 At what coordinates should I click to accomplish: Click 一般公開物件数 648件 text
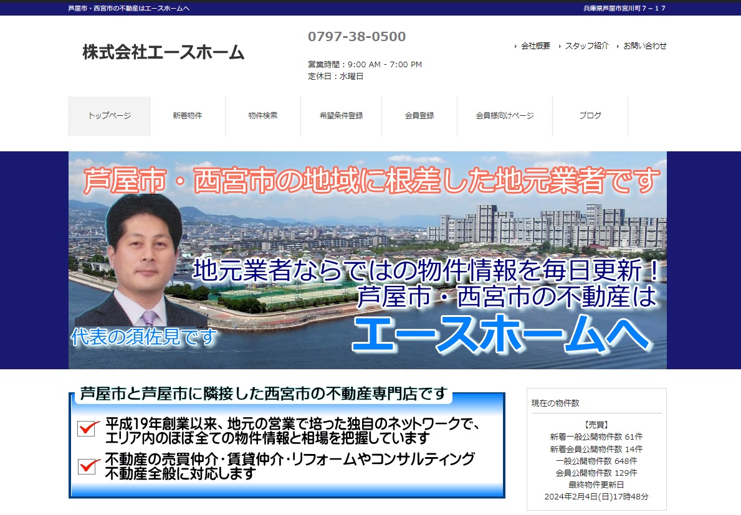click(x=596, y=461)
